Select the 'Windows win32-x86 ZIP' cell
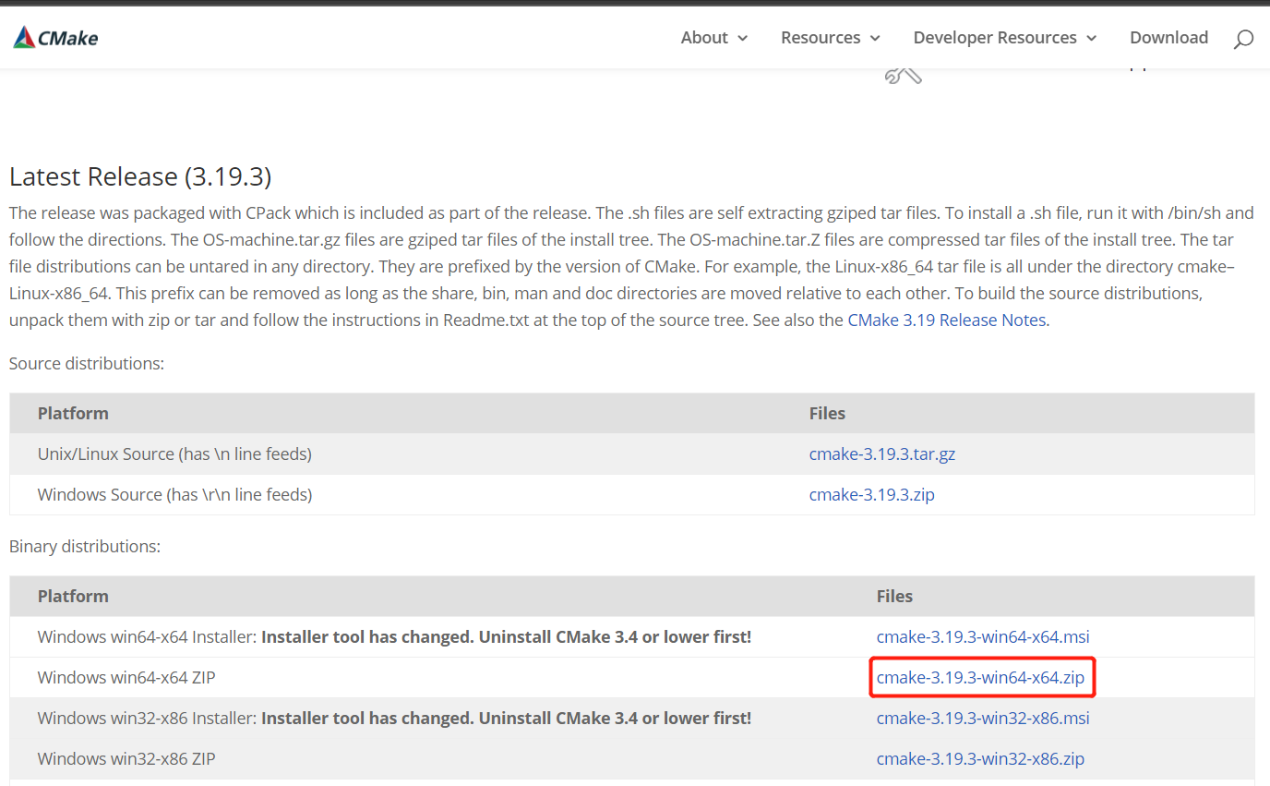The width and height of the screenshot is (1270, 786). tap(126, 759)
